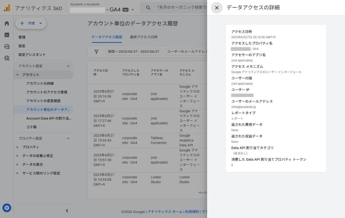Click the Data API 割り当てカテゴリ value
Screen dimensions: 345x218
click(240, 153)
